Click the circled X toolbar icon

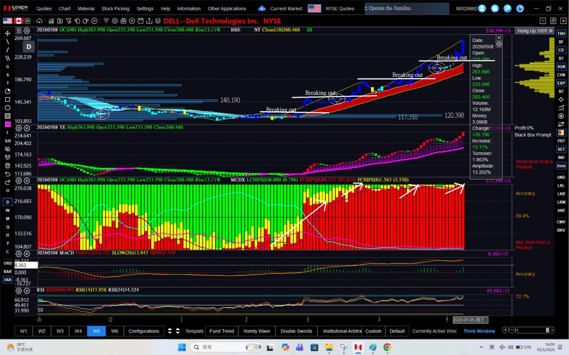tap(94, 21)
